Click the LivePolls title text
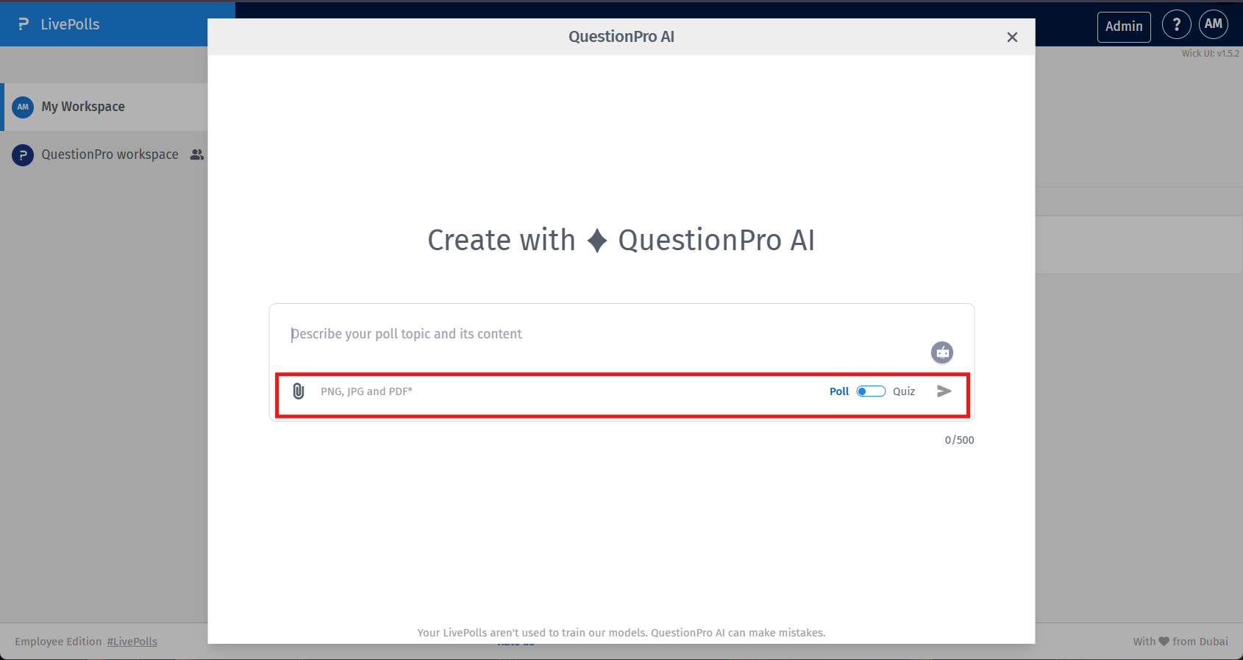Image resolution: width=1243 pixels, height=660 pixels. 70,24
